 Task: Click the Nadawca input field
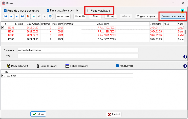(x=78, y=50)
